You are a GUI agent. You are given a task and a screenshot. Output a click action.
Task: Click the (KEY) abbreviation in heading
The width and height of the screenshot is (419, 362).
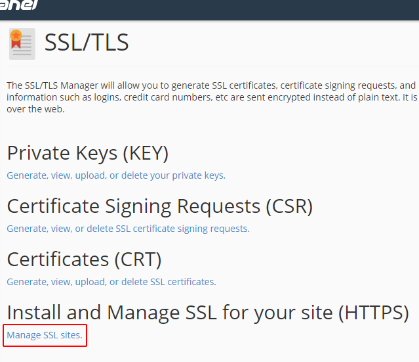pyautogui.click(x=146, y=153)
